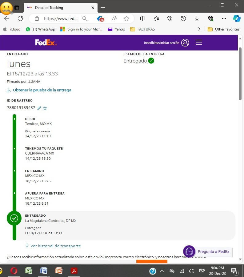Open Word from the taskbar
This screenshot has width=244, height=277.
point(44,271)
